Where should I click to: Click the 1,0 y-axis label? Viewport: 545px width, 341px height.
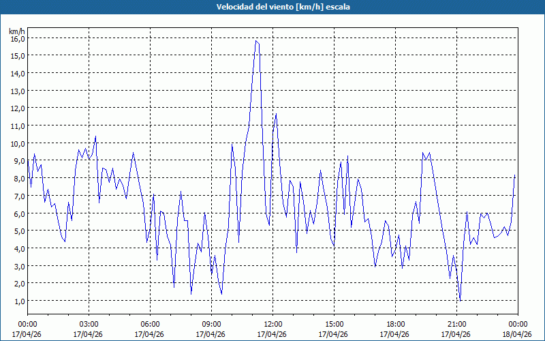point(18,301)
